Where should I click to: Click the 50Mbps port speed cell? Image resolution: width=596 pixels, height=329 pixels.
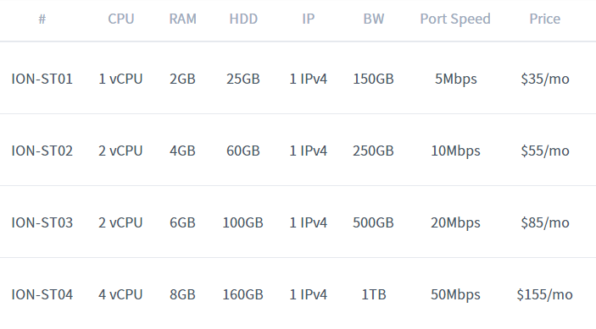pyautogui.click(x=455, y=295)
